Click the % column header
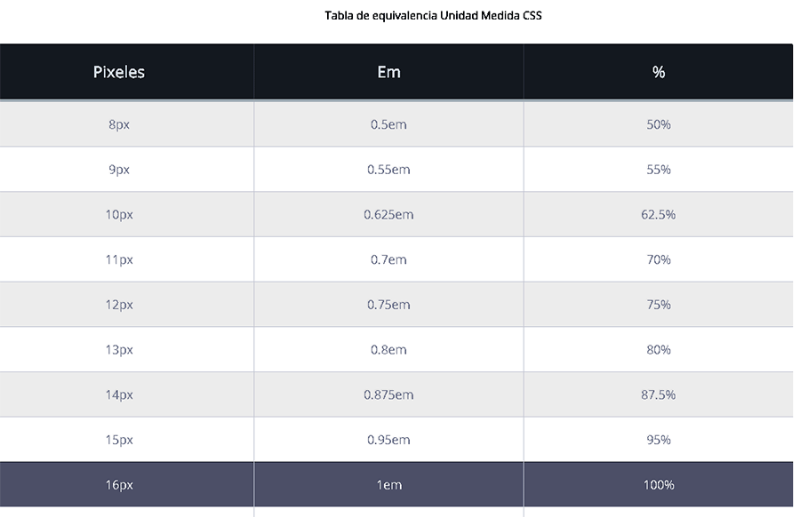 (659, 72)
